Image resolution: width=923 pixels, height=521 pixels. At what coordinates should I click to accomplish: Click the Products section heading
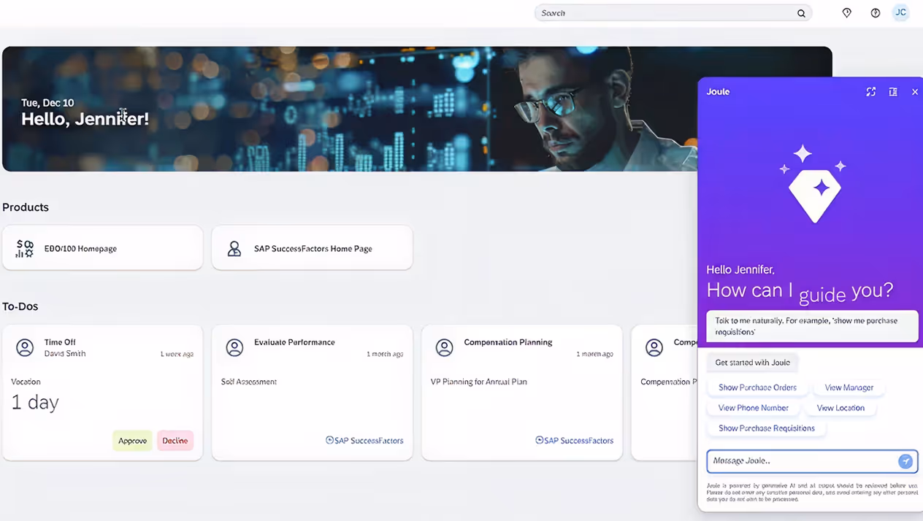(26, 207)
